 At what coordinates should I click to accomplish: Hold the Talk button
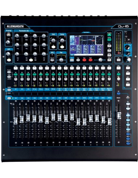pyautogui.click(x=118, y=60)
